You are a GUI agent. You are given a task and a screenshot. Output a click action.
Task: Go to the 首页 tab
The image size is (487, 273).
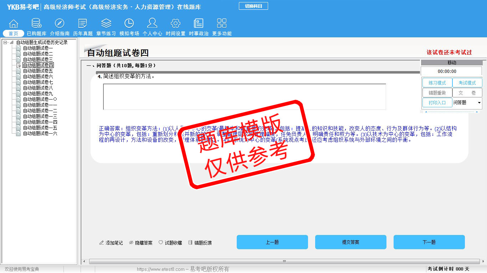(14, 33)
